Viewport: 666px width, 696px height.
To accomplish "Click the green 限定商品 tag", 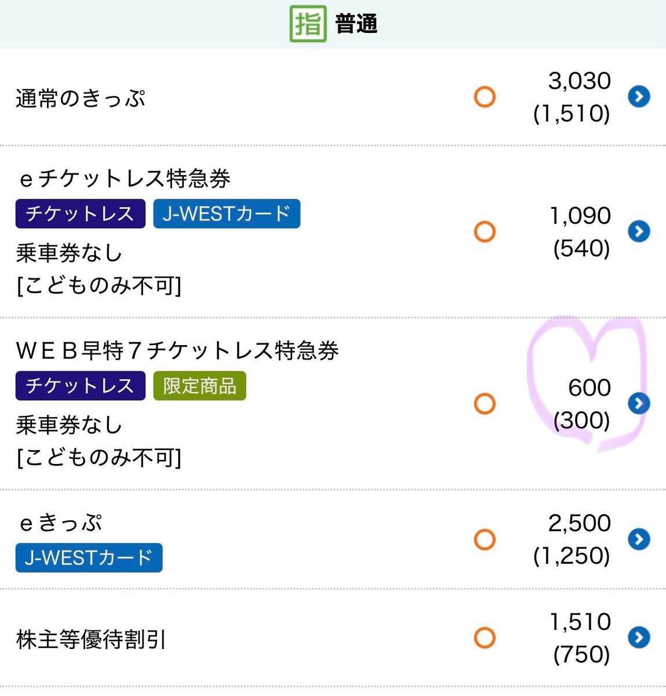I will coord(199,386).
